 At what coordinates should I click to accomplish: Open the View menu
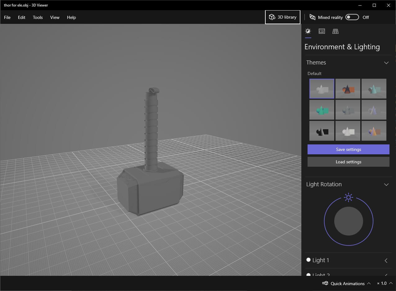click(x=55, y=17)
